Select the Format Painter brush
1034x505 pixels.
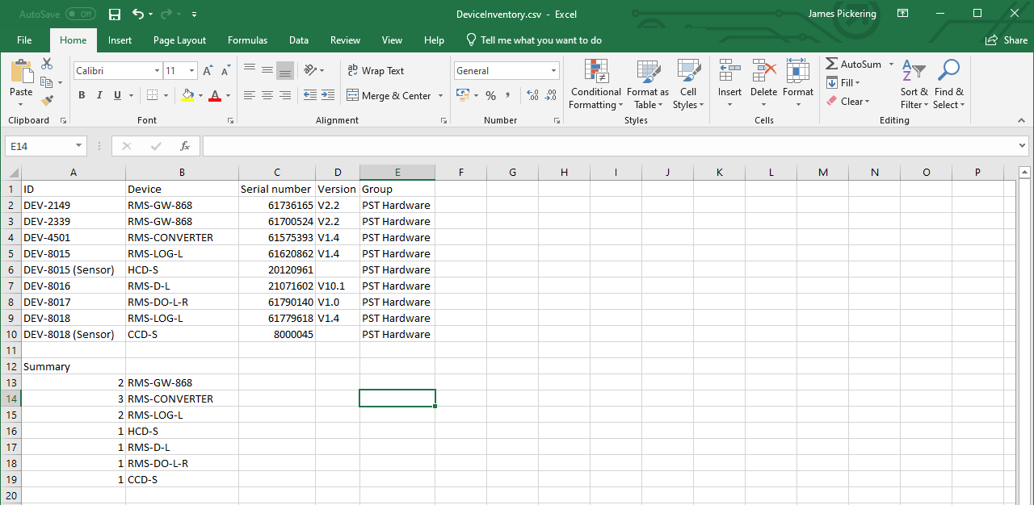point(47,101)
